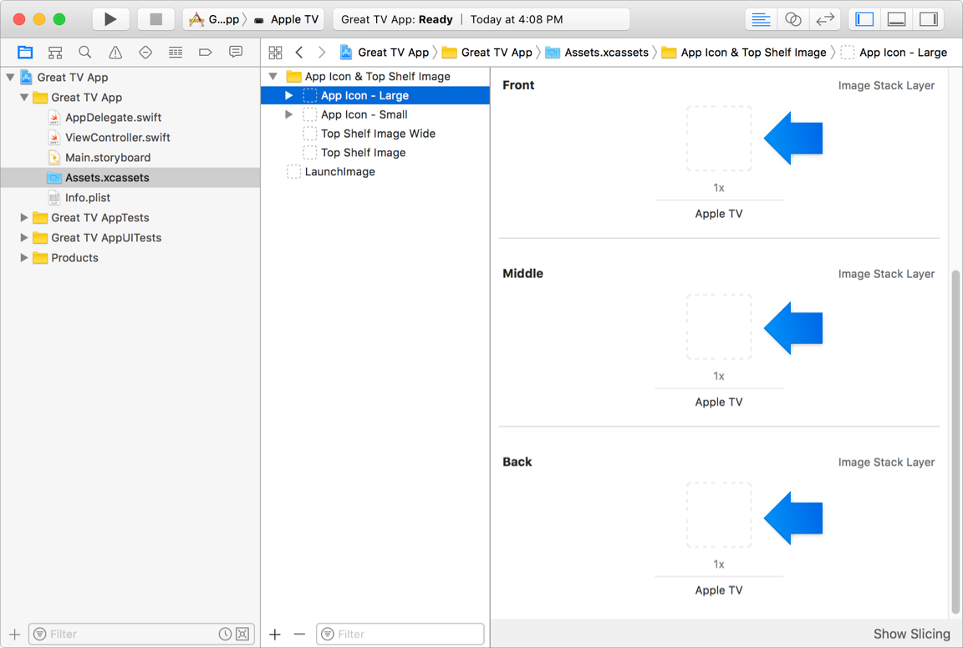Open the Breakpoint navigator icon
Screen dimensions: 963x648
point(206,53)
